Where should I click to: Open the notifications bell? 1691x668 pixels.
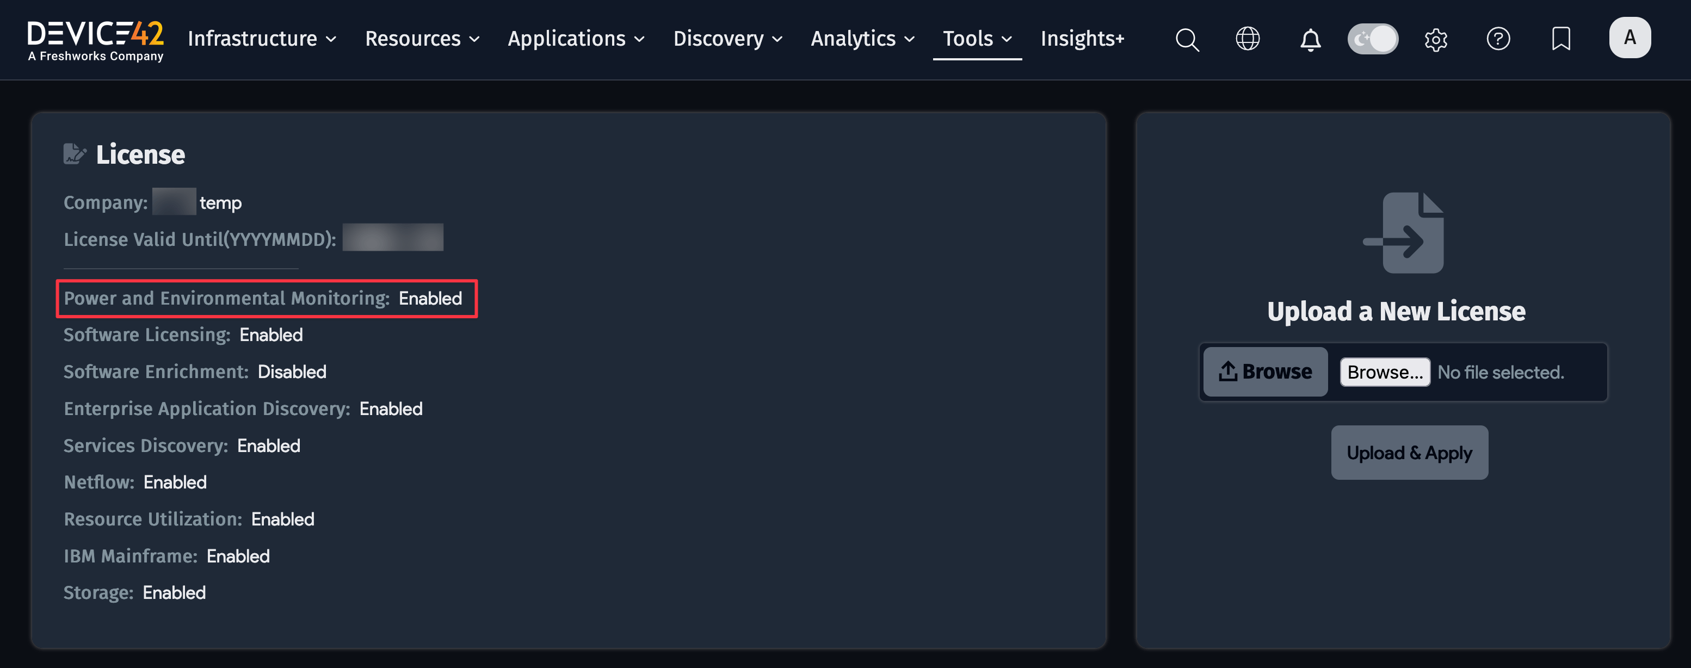[1310, 39]
